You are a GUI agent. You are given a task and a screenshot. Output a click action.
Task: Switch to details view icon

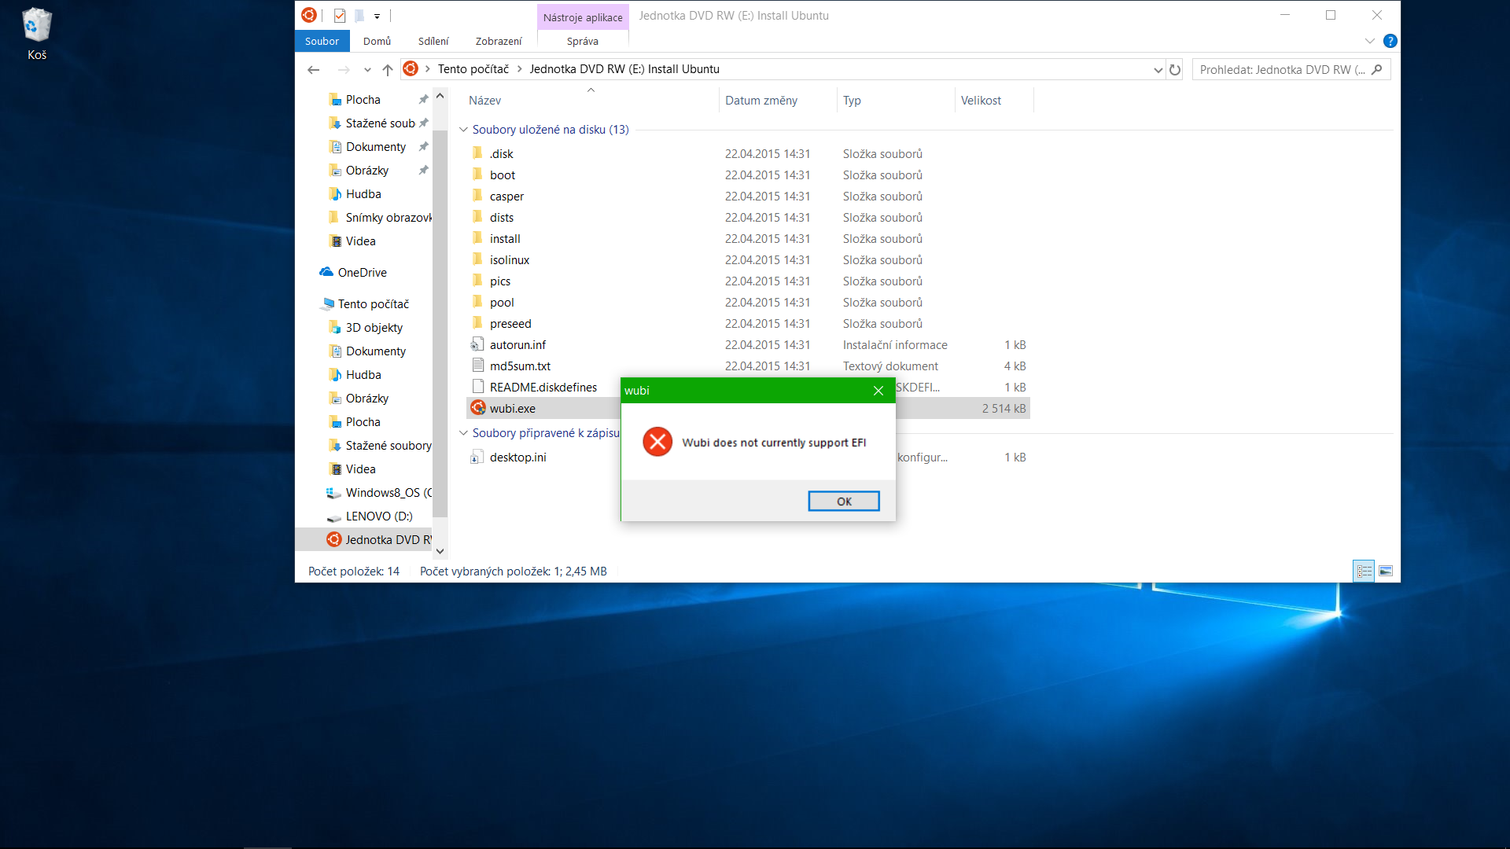[1364, 572]
